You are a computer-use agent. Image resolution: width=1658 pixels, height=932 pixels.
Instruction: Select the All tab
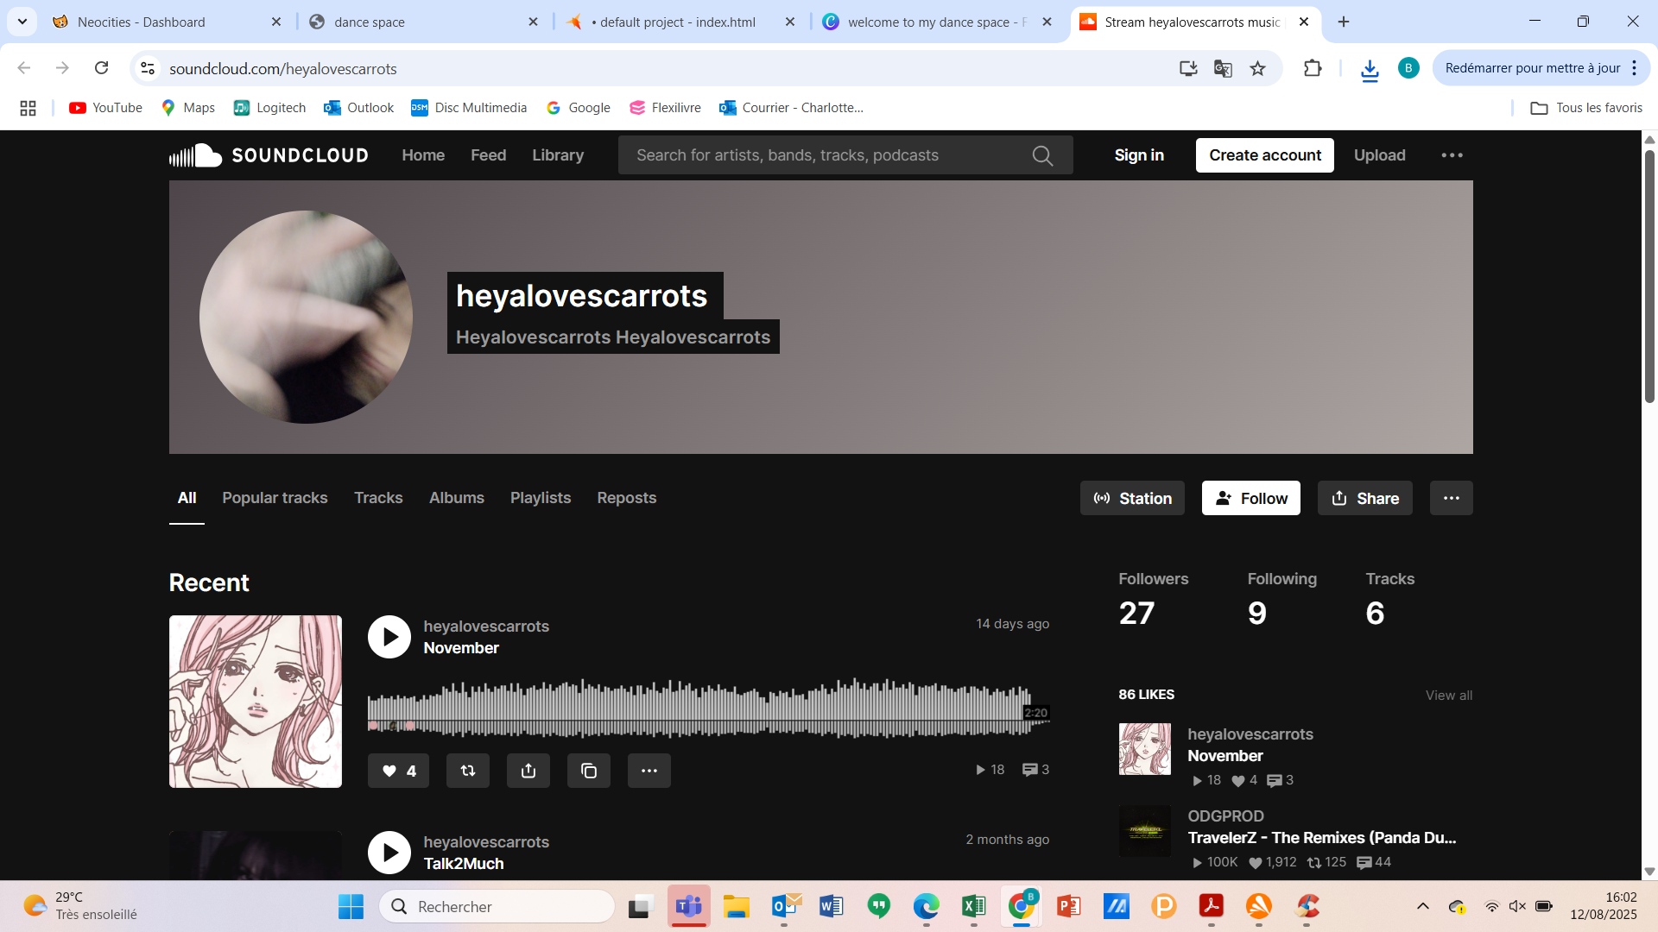click(187, 498)
